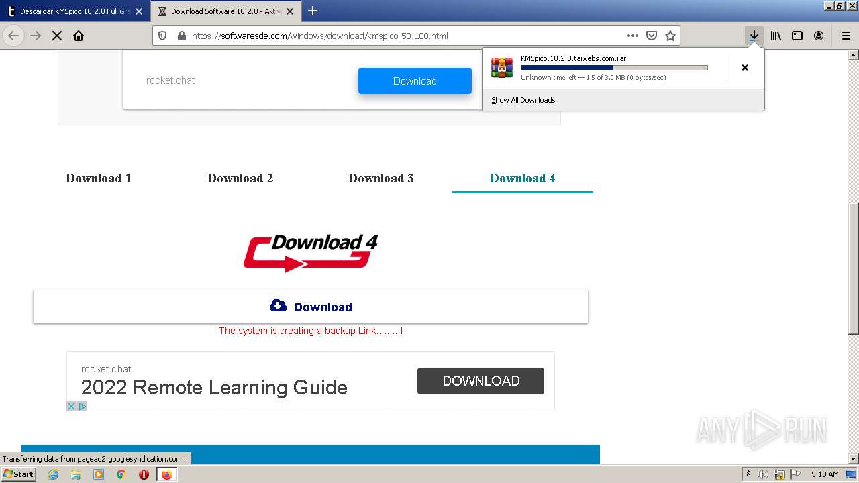Save page to Pocket
The width and height of the screenshot is (859, 483).
(652, 36)
